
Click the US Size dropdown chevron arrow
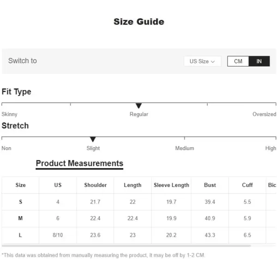[x=213, y=61]
